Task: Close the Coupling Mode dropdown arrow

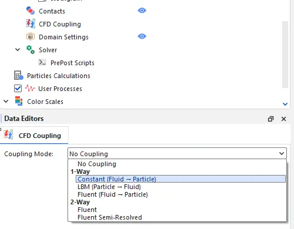Action: tap(282, 153)
